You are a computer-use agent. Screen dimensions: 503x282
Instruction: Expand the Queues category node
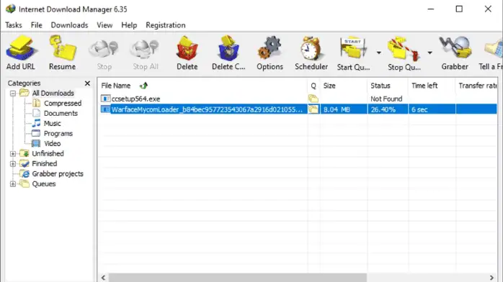[x=13, y=184]
